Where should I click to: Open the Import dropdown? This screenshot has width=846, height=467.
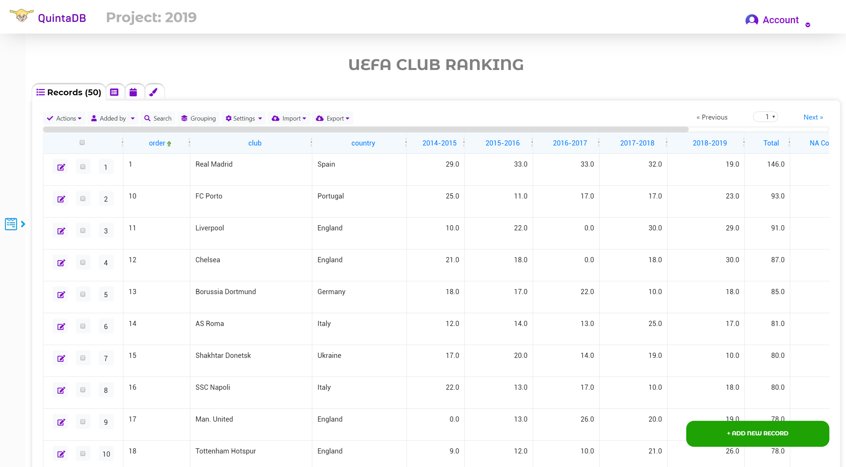click(x=289, y=118)
